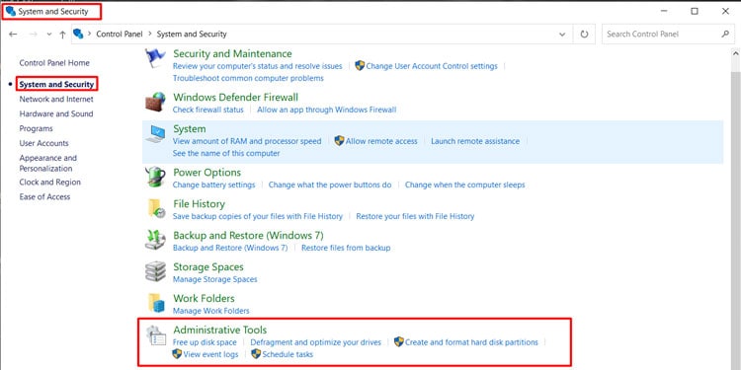Click View amount of RAM link
The image size is (741, 370).
click(x=247, y=141)
